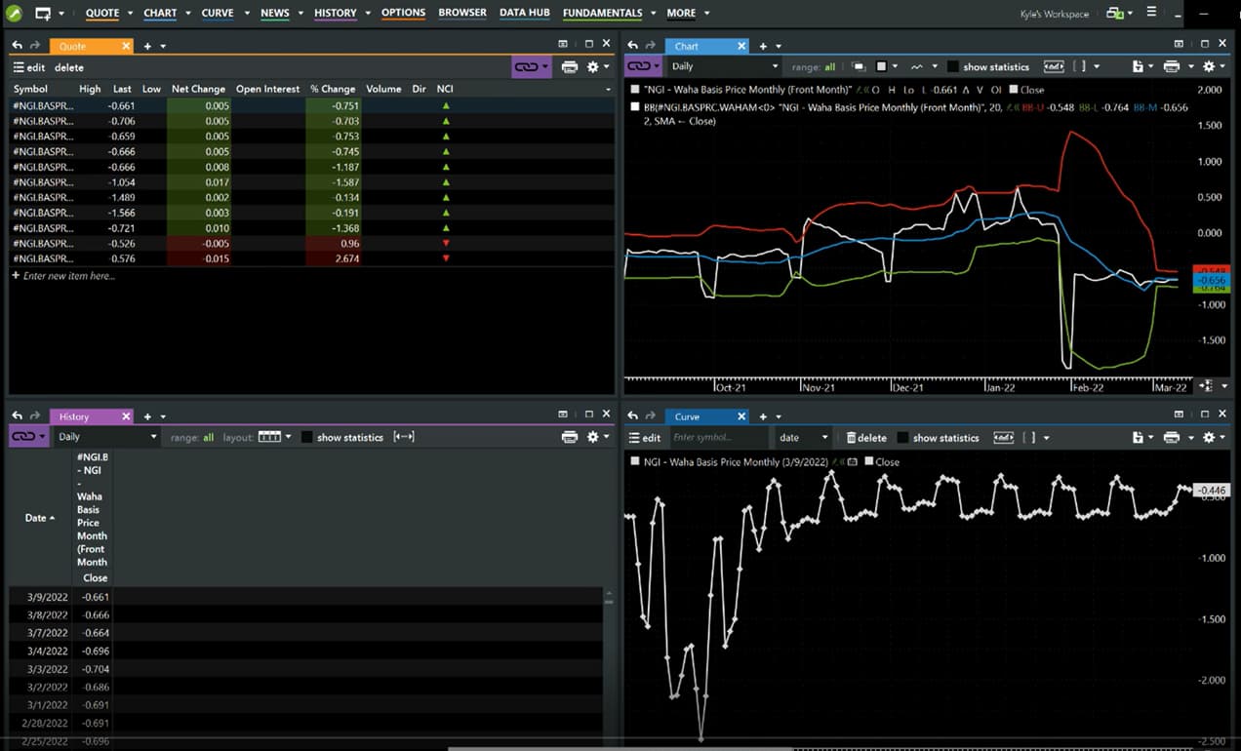
Task: Toggle show statistics in the History panel
Action: click(x=307, y=437)
